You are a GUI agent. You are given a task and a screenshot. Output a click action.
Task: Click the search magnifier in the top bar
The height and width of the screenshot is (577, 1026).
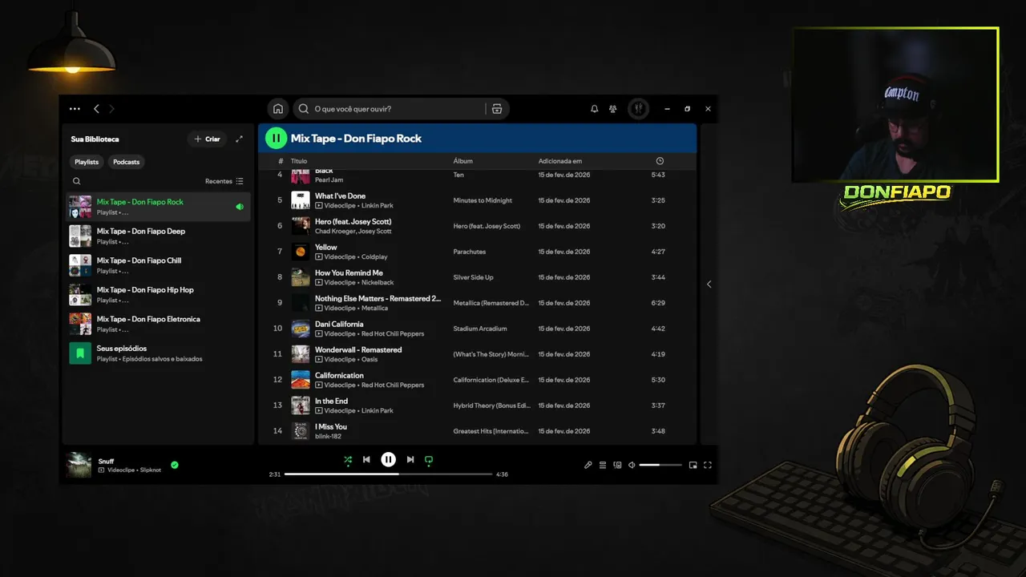[x=304, y=109]
